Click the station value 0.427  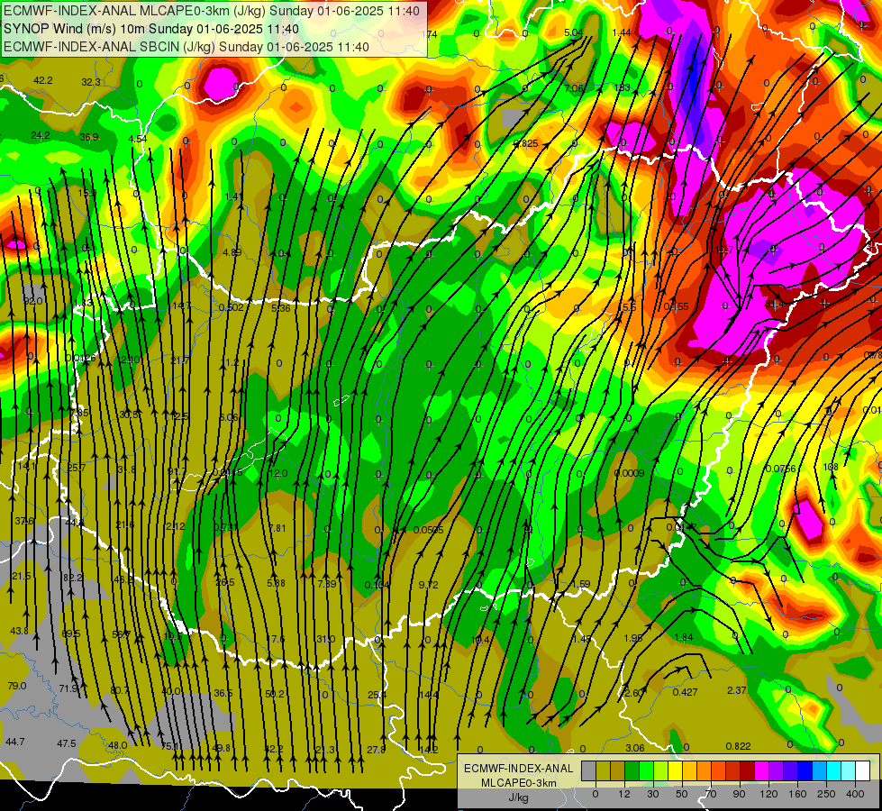pos(685,692)
